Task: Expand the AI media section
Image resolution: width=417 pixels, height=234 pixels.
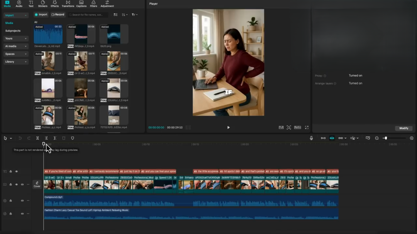Action: click(x=25, y=46)
